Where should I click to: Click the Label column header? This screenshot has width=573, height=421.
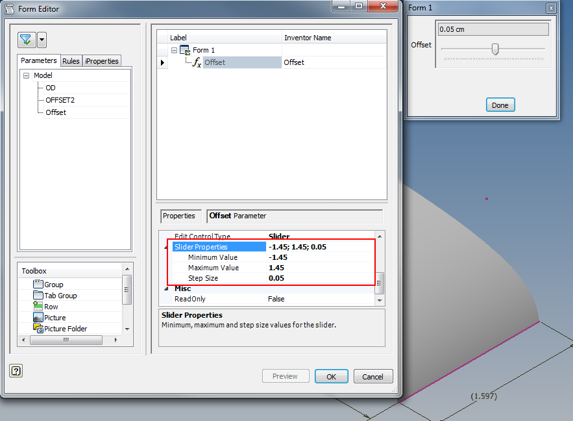[x=225, y=38]
